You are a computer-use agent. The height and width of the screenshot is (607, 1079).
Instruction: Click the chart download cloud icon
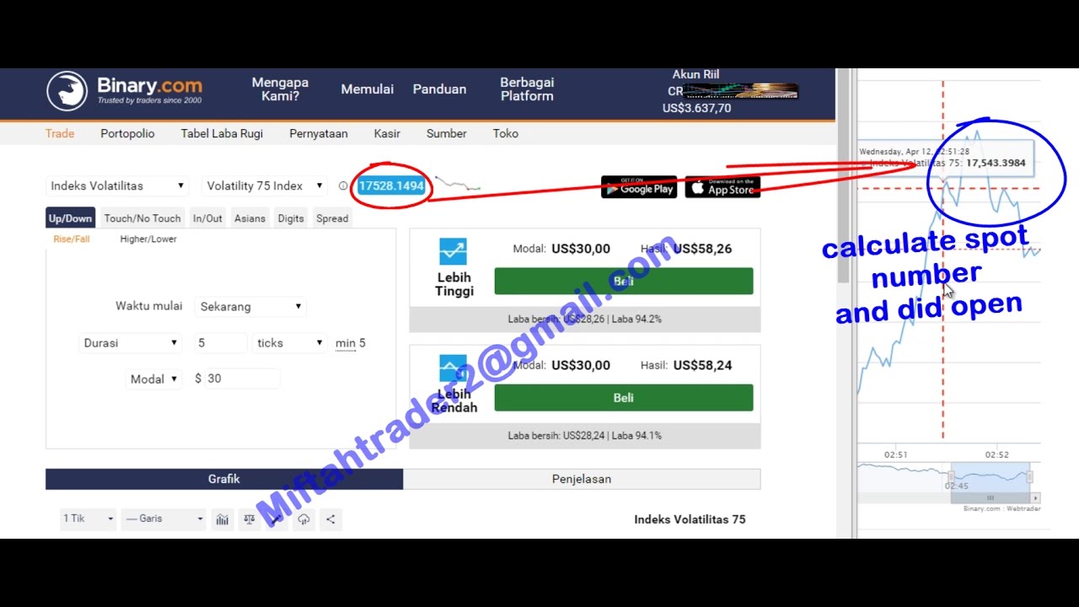tap(303, 519)
